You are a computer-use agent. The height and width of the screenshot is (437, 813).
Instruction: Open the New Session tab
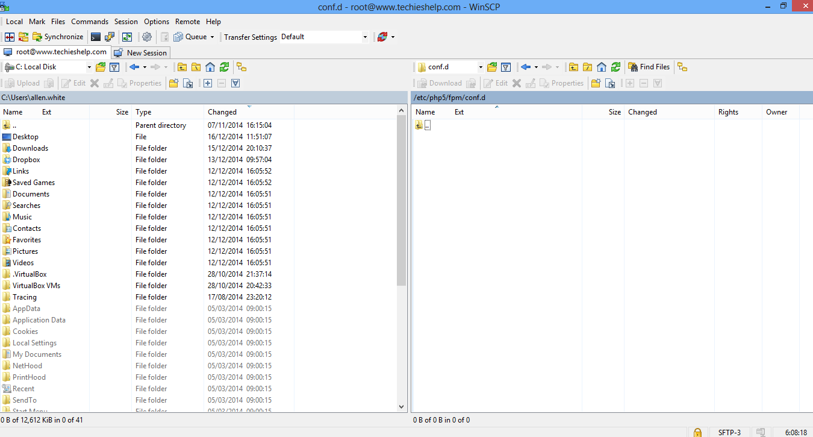141,52
